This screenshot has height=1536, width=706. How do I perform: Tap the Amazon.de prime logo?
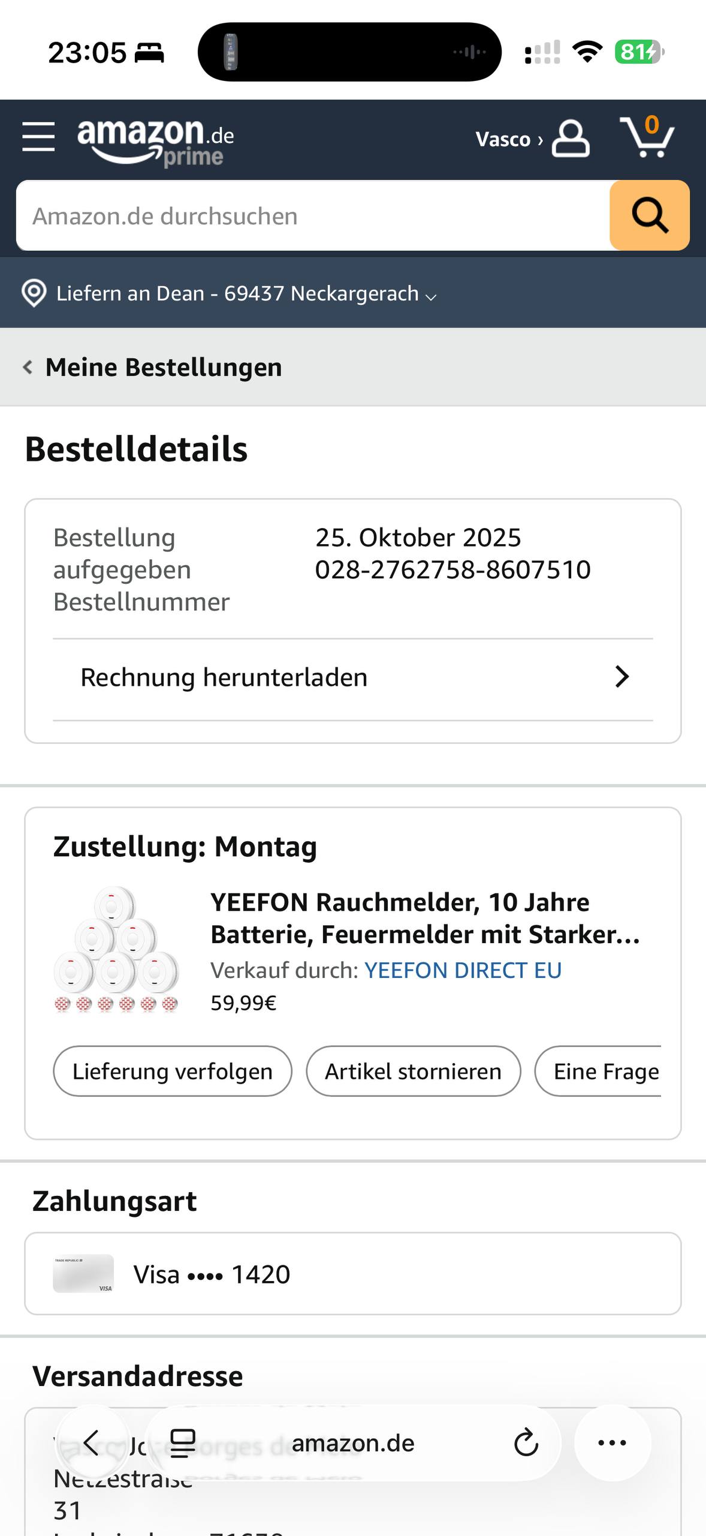pyautogui.click(x=155, y=142)
